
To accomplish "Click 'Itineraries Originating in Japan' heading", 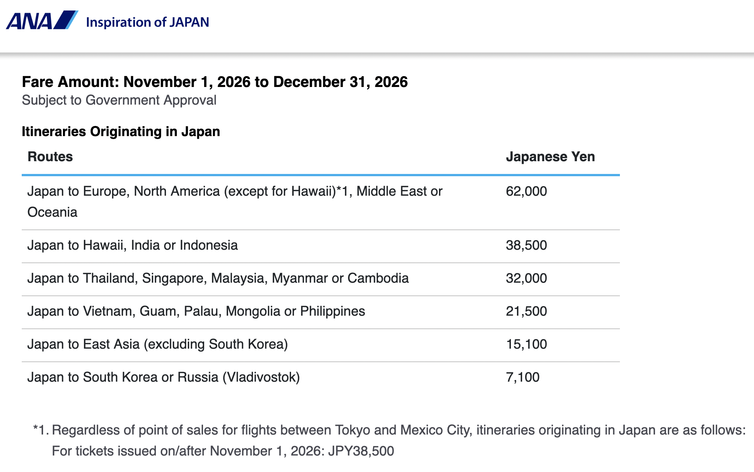I will (x=121, y=132).
